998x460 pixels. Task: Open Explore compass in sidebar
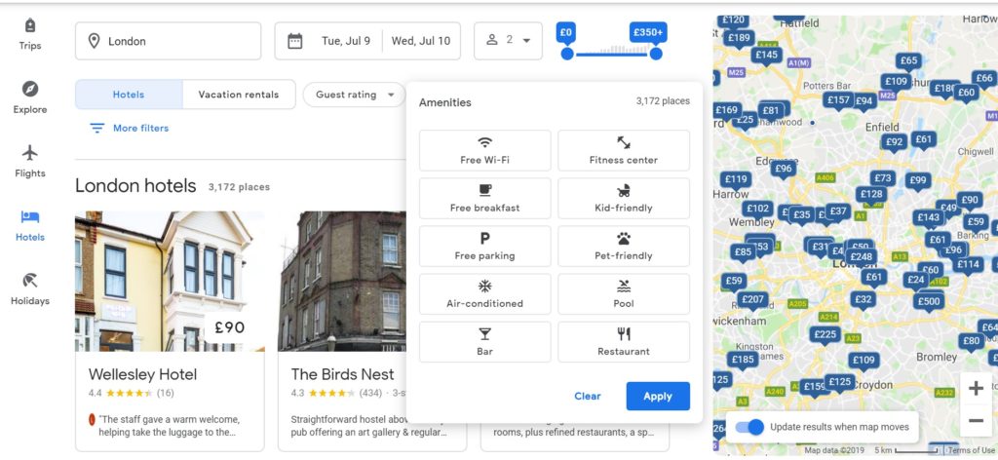[x=30, y=89]
